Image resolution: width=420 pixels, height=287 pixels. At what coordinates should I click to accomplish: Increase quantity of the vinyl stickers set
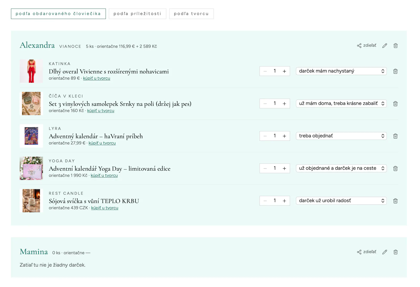pyautogui.click(x=284, y=104)
